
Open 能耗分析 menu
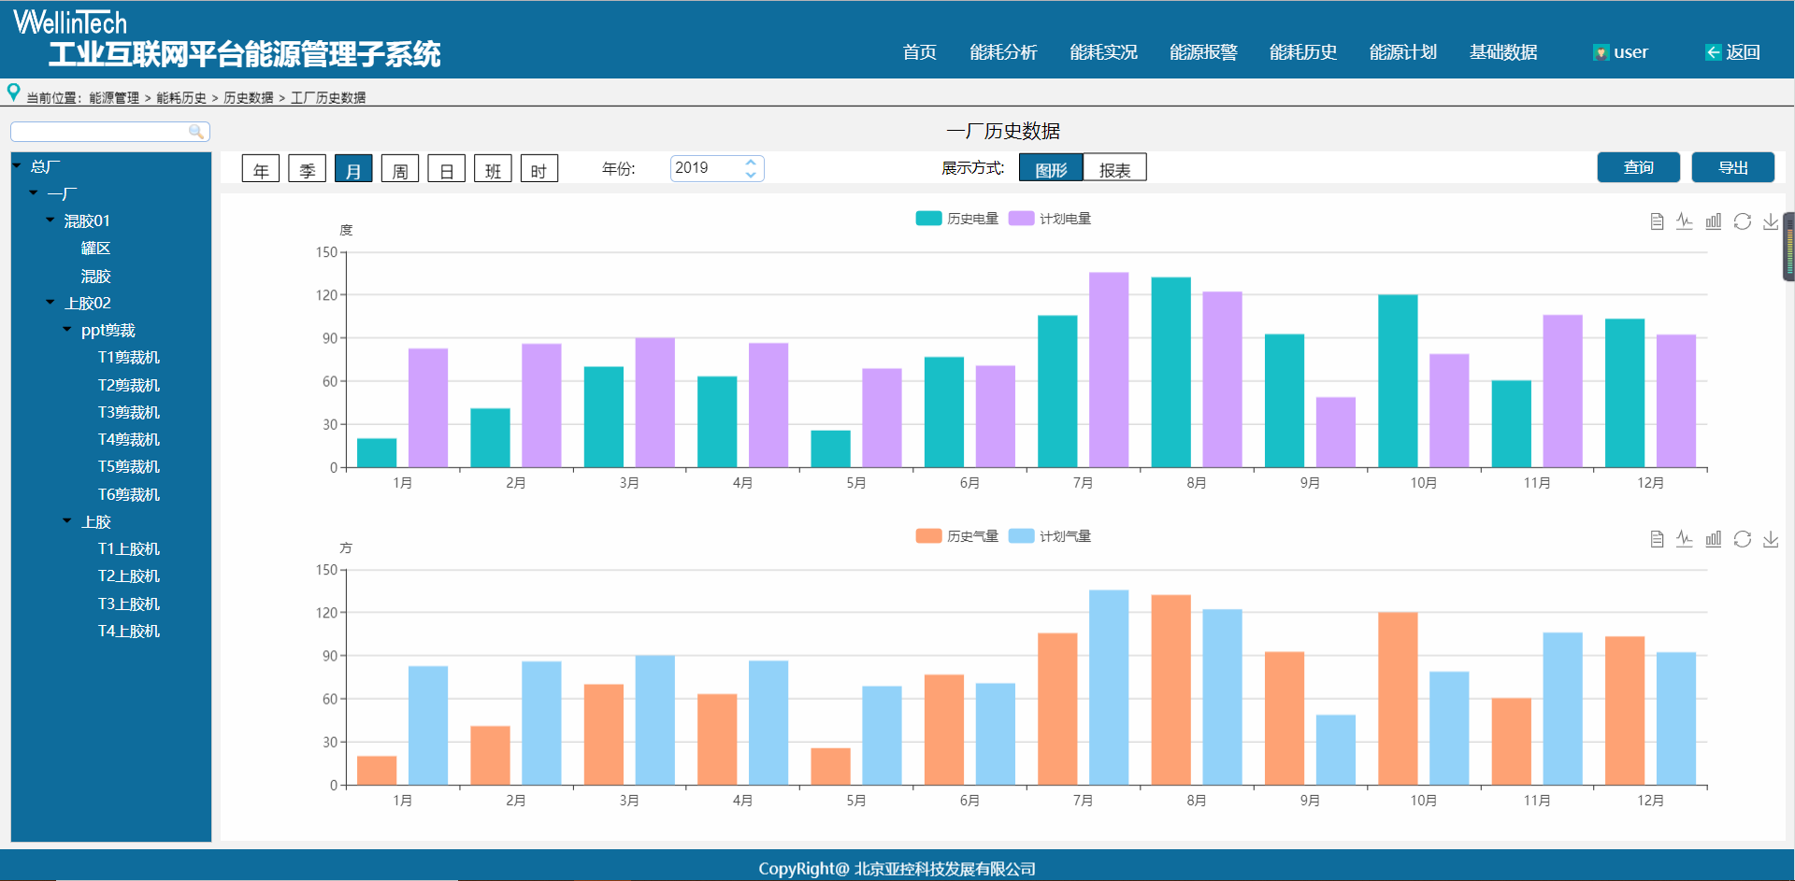(x=1003, y=52)
